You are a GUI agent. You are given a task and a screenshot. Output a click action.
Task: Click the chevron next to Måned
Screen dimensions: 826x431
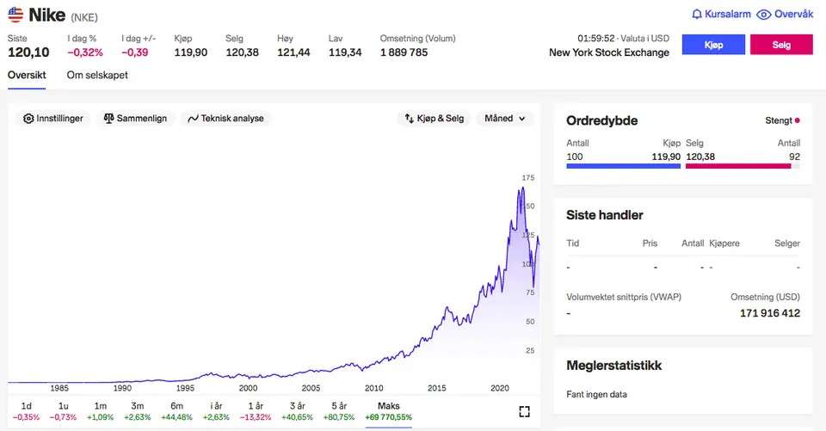[x=522, y=119]
